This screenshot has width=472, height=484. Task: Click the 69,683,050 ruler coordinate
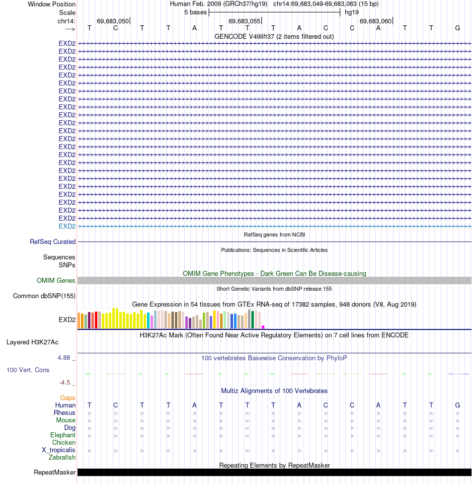pyautogui.click(x=113, y=21)
